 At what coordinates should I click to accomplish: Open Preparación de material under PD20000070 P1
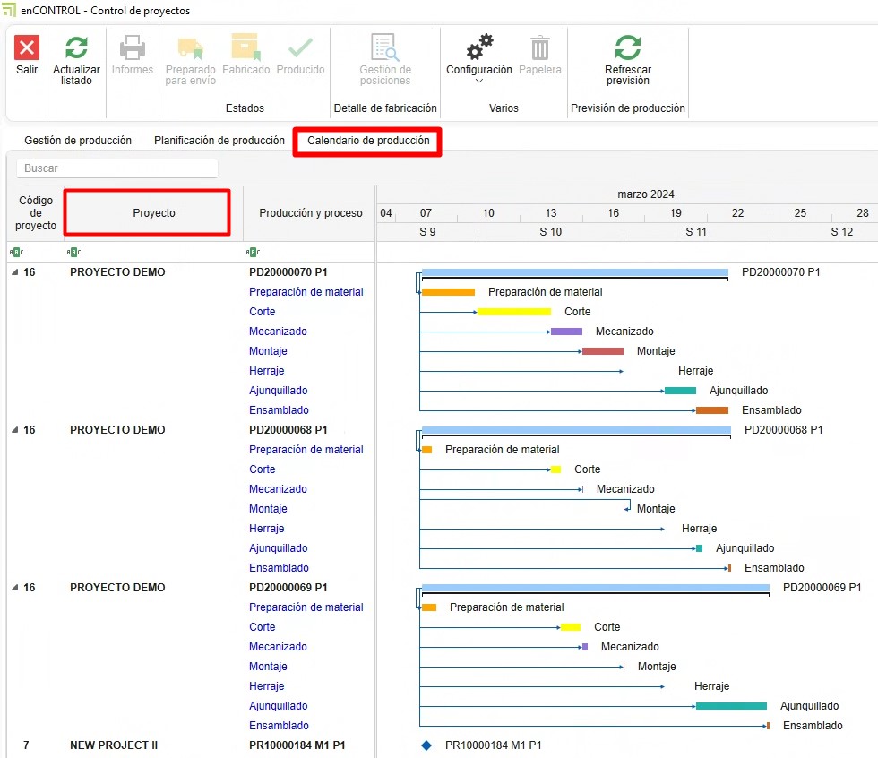(306, 292)
